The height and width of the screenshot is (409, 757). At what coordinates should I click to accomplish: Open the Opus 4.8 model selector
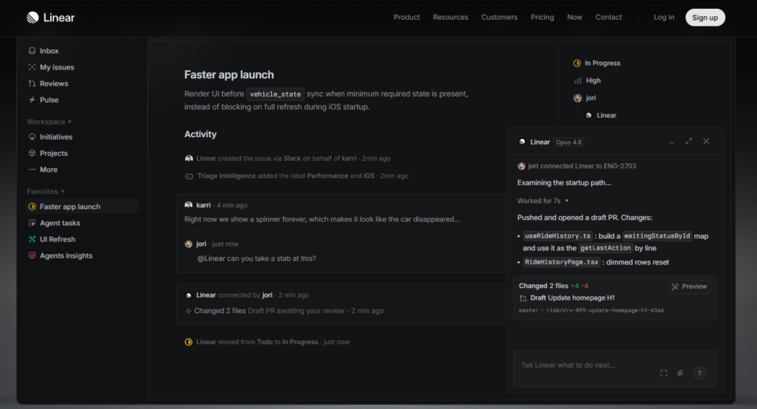pos(568,142)
